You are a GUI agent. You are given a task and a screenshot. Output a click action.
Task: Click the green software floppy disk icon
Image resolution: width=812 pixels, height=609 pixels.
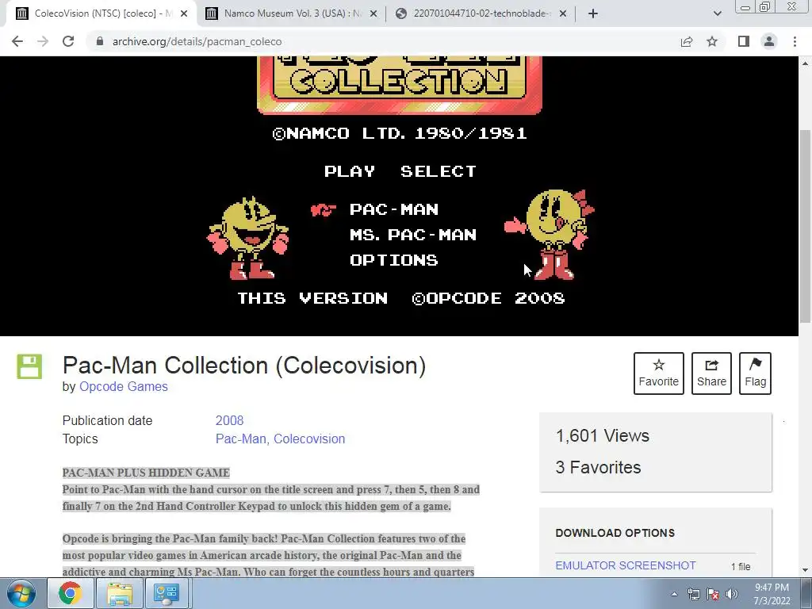[x=29, y=366]
